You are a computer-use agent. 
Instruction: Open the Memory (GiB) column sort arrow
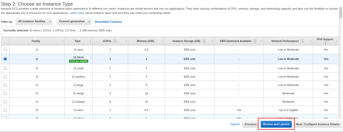pos(163,41)
